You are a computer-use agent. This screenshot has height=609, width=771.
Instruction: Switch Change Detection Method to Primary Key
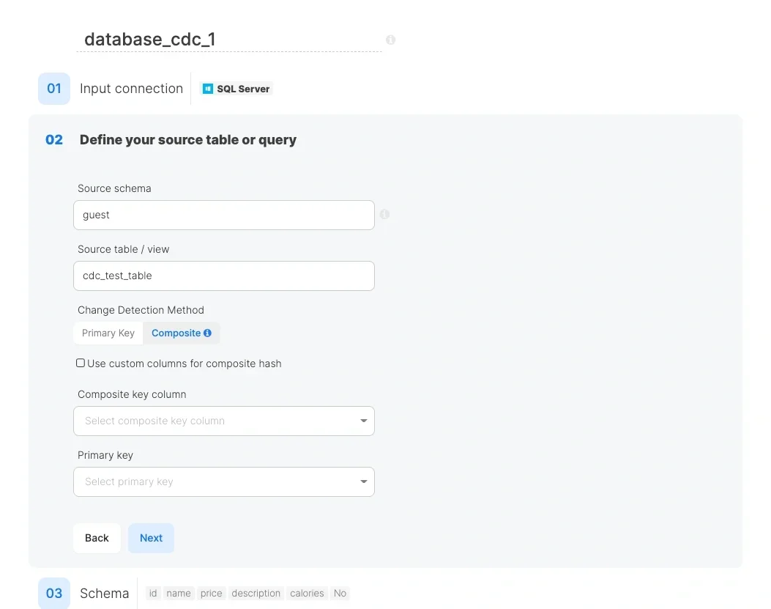coord(108,333)
